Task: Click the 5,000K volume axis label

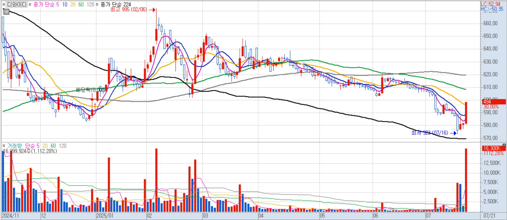Action: tap(491, 192)
